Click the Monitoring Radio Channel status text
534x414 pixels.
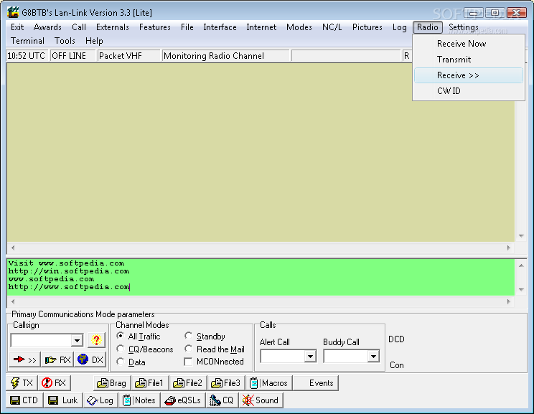tap(214, 56)
